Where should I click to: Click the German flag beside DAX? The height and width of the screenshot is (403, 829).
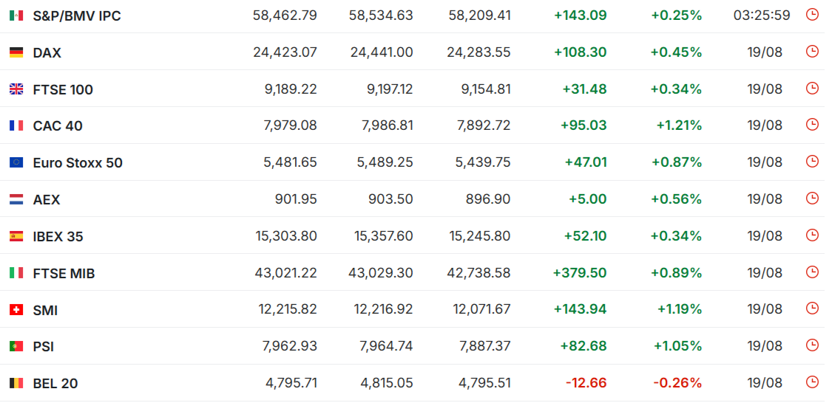coord(16,52)
